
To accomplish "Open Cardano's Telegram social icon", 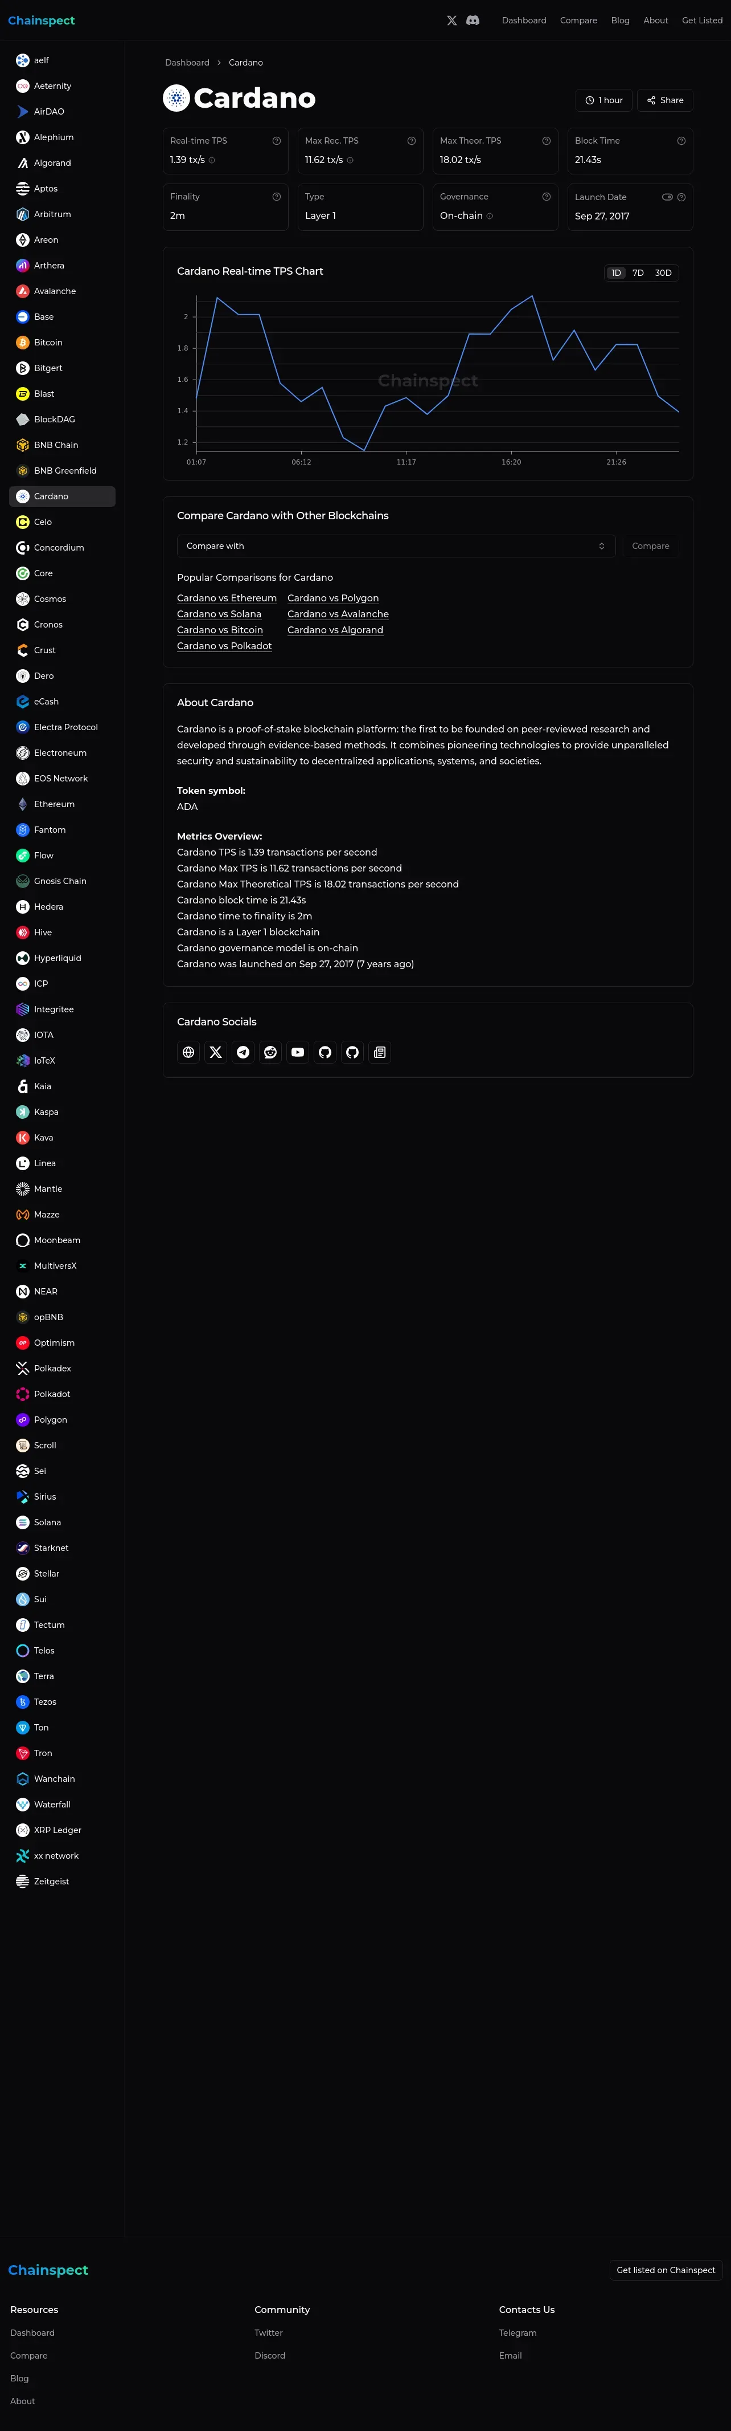I will 243,1052.
